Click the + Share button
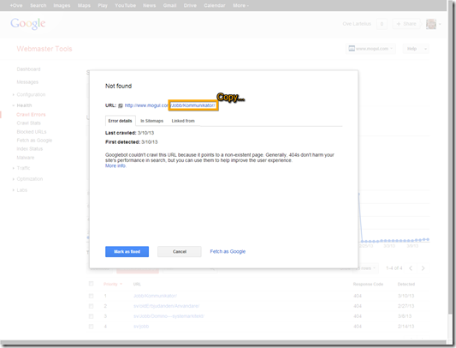The width and height of the screenshot is (456, 348). click(x=406, y=24)
